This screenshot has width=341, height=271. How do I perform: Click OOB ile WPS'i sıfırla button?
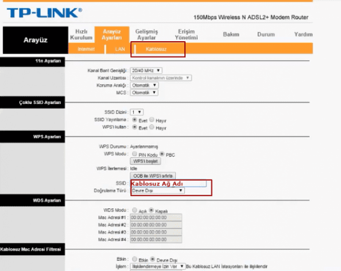(x=153, y=176)
